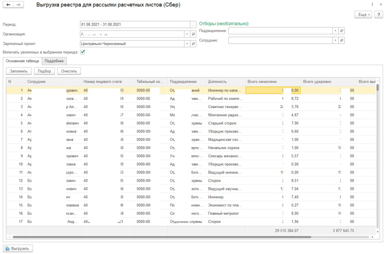
Task: Open the help question mark button
Action: coord(378,14)
